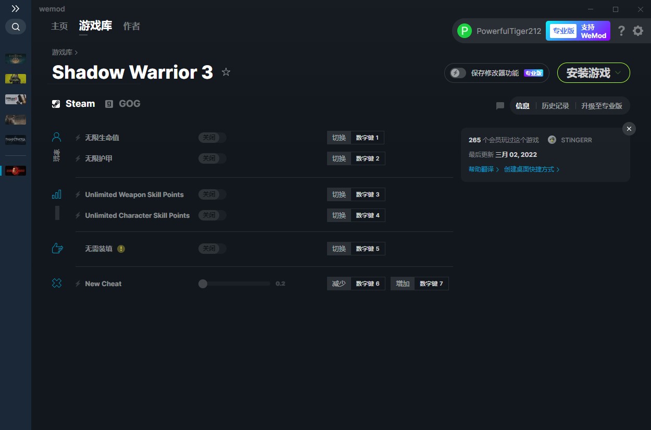Open help question mark icon
Screen dimensions: 651x430
tap(621, 31)
